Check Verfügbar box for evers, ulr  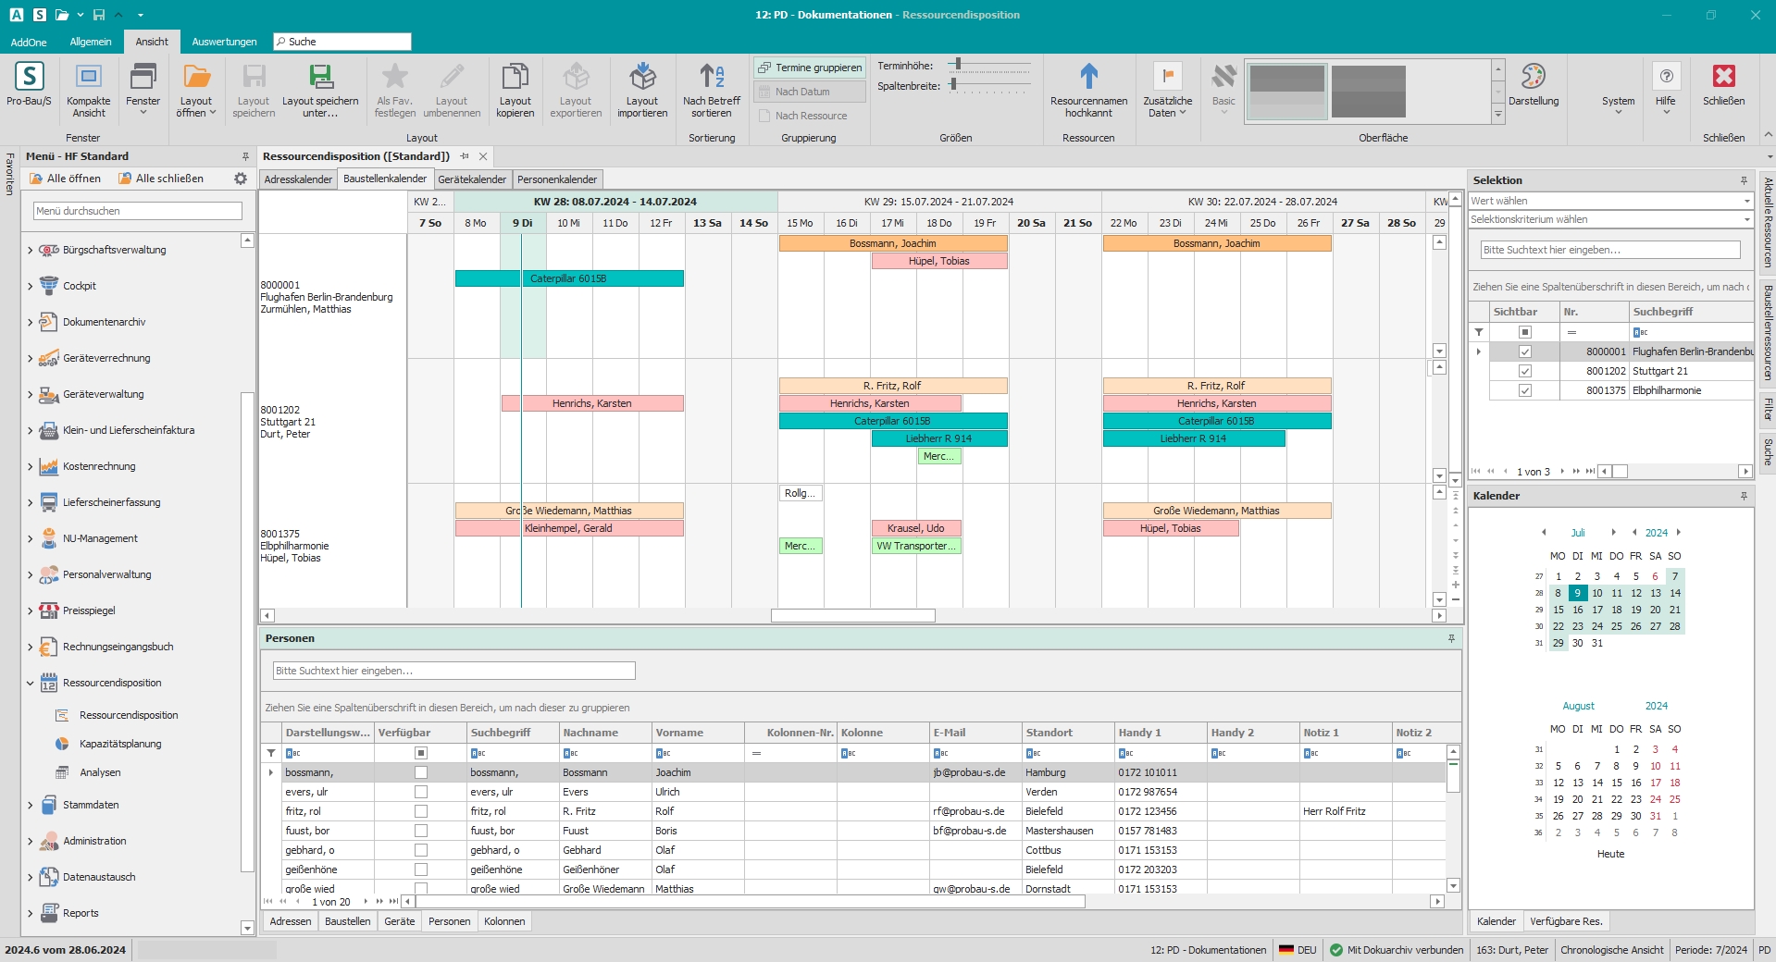(421, 792)
